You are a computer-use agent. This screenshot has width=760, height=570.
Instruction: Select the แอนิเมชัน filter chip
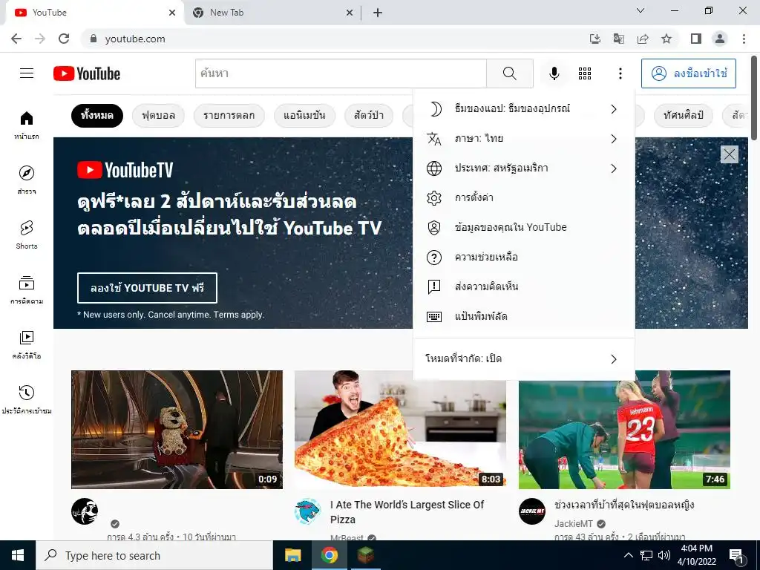point(304,115)
